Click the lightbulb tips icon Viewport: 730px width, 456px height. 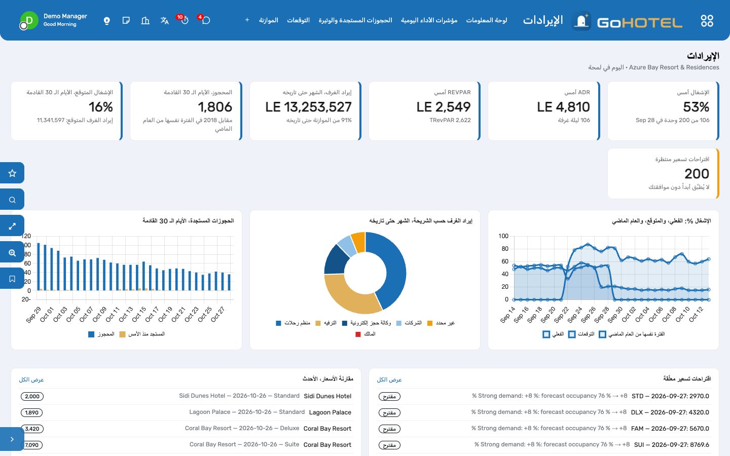[x=106, y=21]
